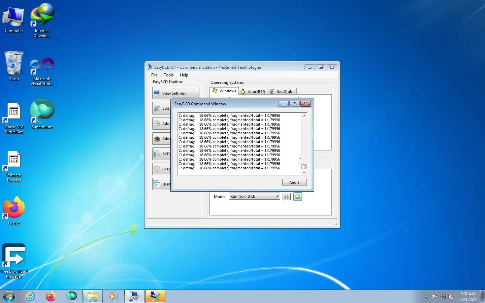
Task: Click the command output scrollbar down arrow
Action: 304,173
